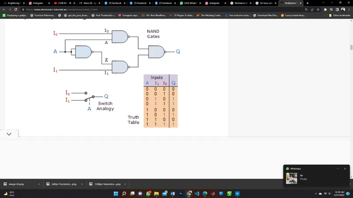This screenshot has width=353, height=198.
Task: Open Chrome's three-dot menu
Action: pyautogui.click(x=349, y=10)
